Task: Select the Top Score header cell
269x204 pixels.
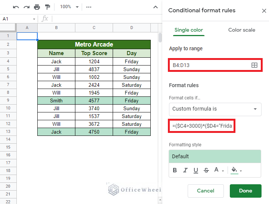Action: [x=94, y=53]
